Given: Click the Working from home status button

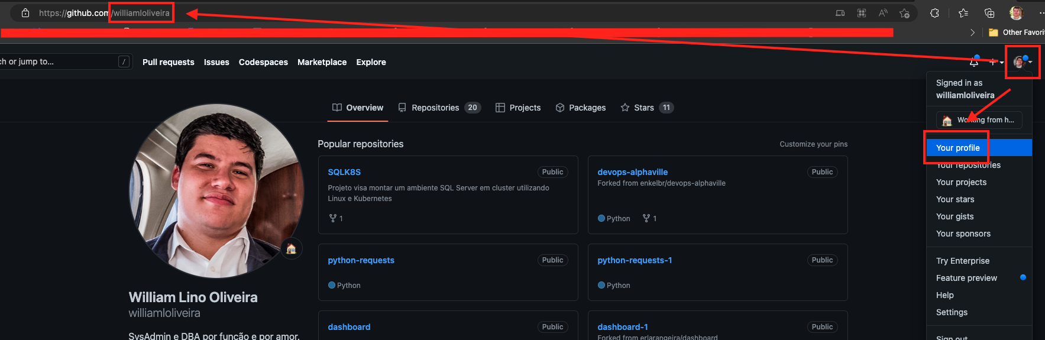Looking at the screenshot, I should [979, 120].
